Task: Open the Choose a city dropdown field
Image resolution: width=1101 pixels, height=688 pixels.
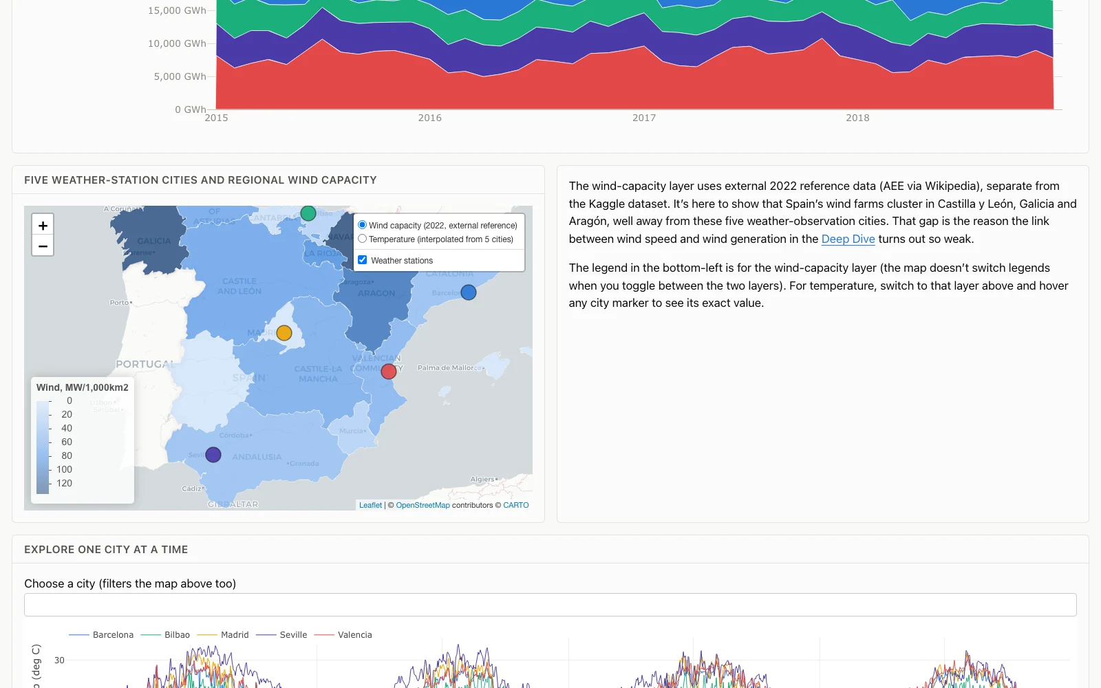Action: pyautogui.click(x=550, y=605)
